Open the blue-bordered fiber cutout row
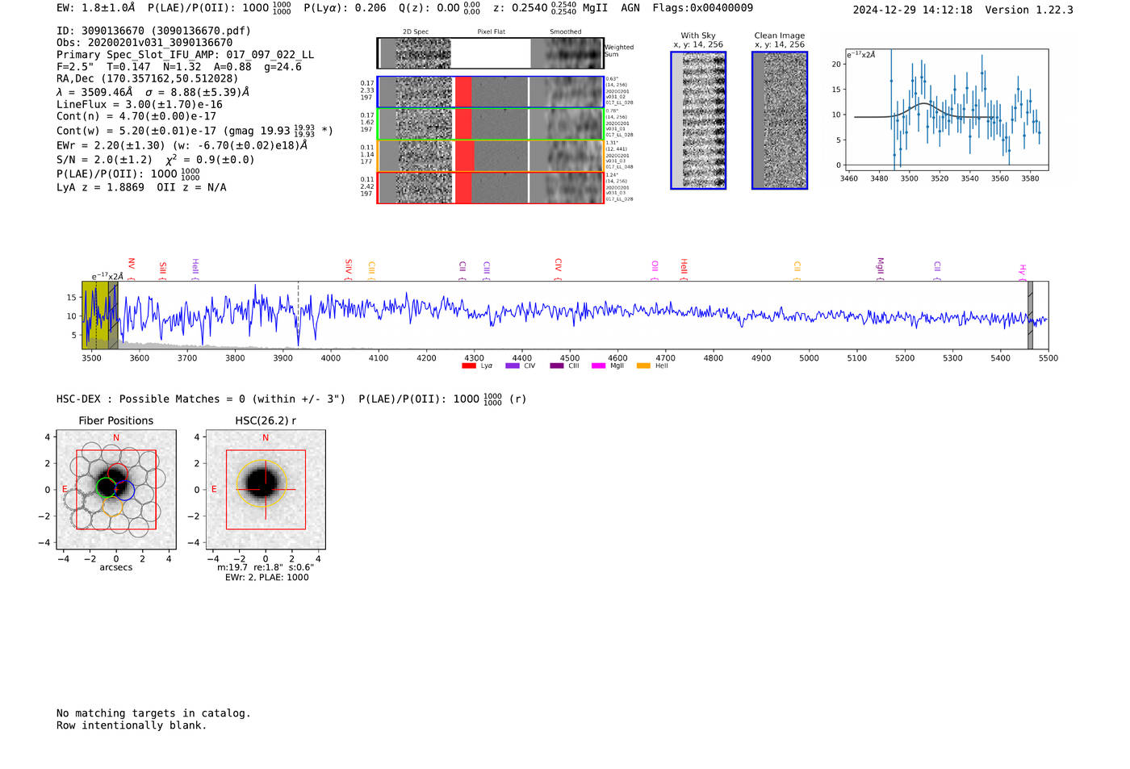 490,92
